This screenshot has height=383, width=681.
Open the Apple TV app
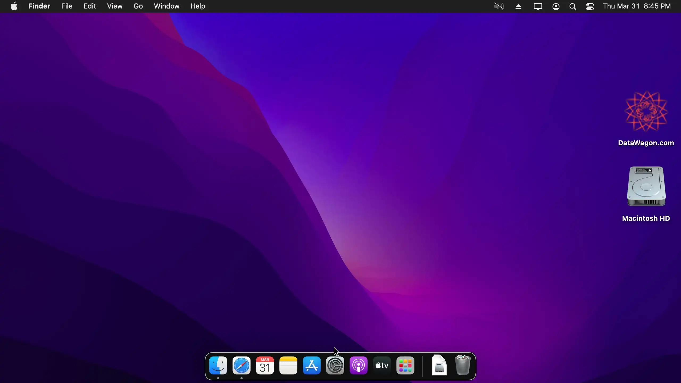[x=382, y=365]
